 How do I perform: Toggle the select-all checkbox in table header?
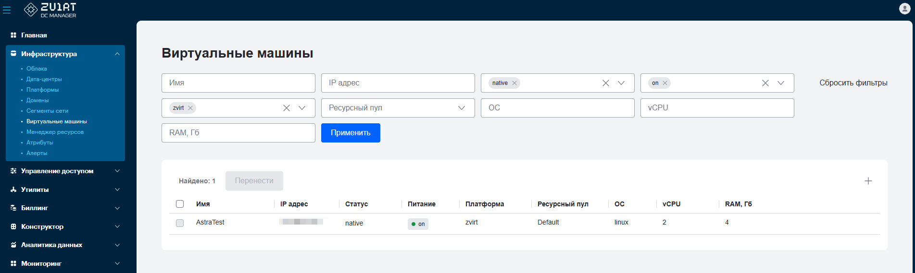(180, 204)
